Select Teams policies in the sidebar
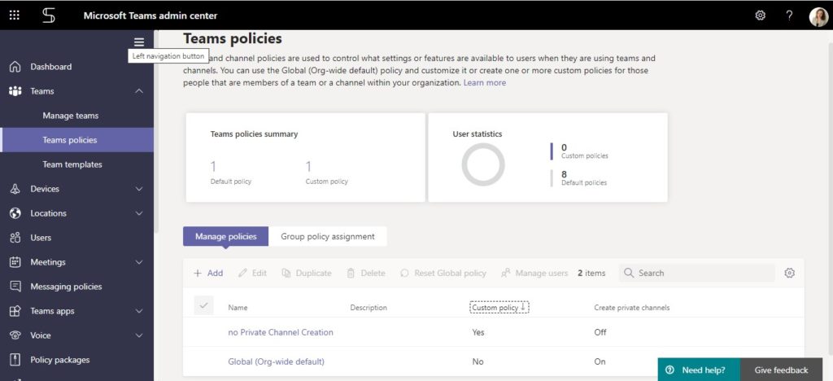Screen dimensions: 833x381 pyautogui.click(x=77, y=140)
